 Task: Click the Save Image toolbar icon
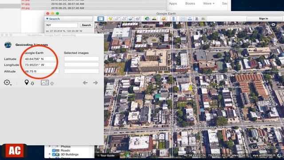197,19
